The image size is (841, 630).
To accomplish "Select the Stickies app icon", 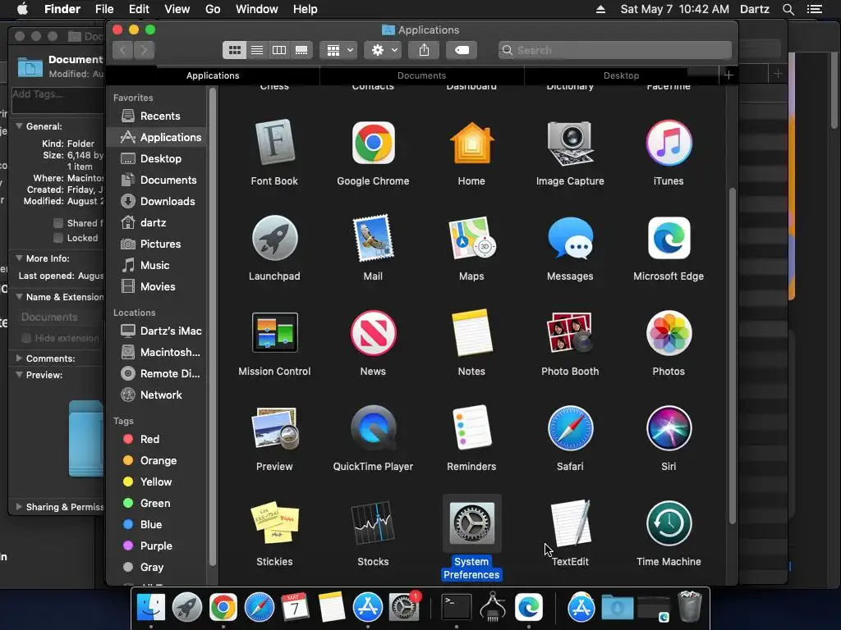I will click(274, 523).
